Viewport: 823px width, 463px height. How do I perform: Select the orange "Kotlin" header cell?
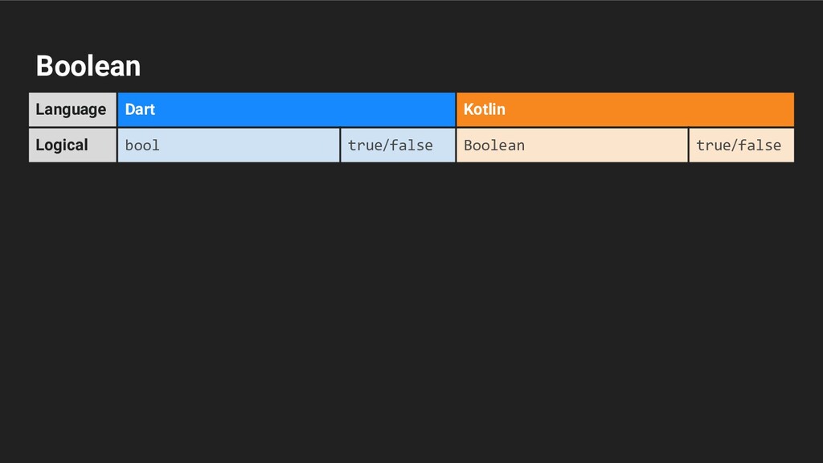624,109
